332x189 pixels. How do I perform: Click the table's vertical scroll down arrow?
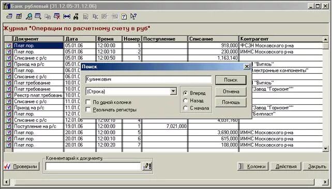point(326,149)
